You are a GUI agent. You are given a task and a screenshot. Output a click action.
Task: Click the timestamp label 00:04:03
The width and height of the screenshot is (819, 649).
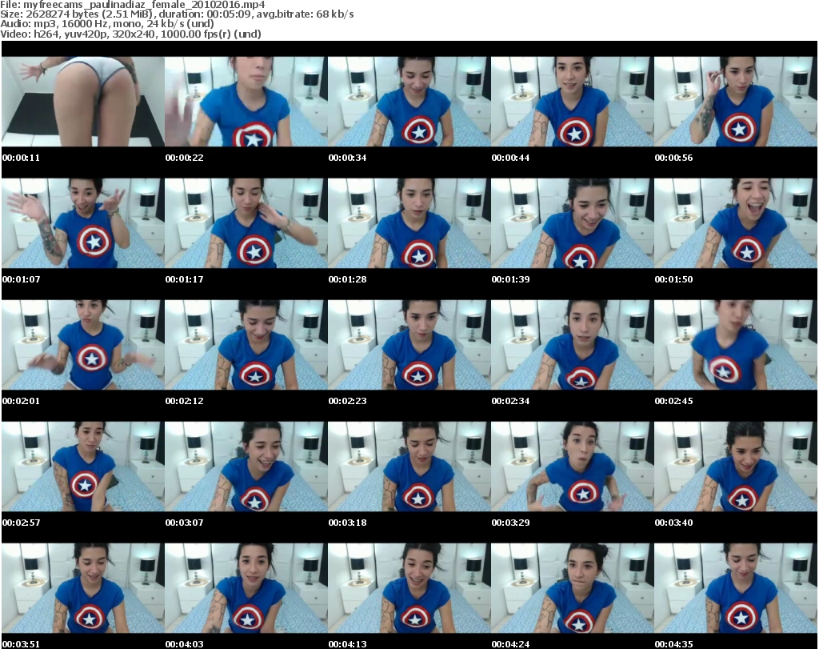[185, 644]
